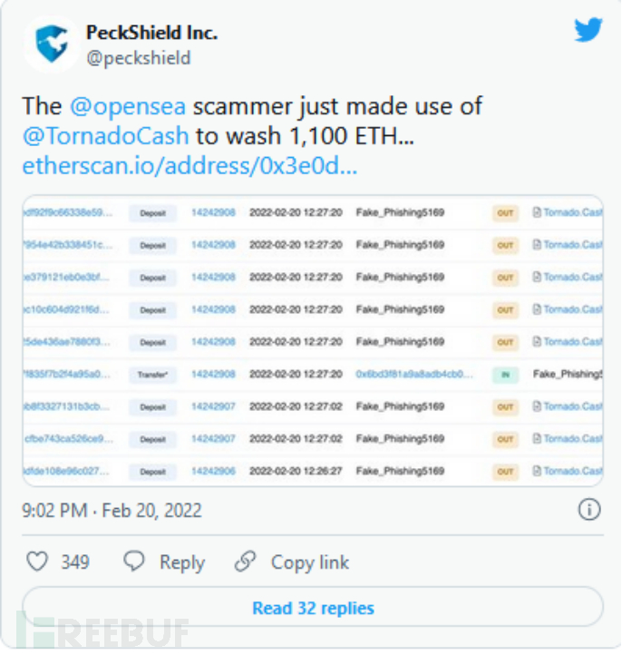Click the copy link chain icon
This screenshot has height=655, width=622.
click(x=245, y=562)
